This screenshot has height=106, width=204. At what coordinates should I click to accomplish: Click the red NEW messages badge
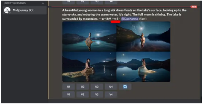[x=194, y=7]
